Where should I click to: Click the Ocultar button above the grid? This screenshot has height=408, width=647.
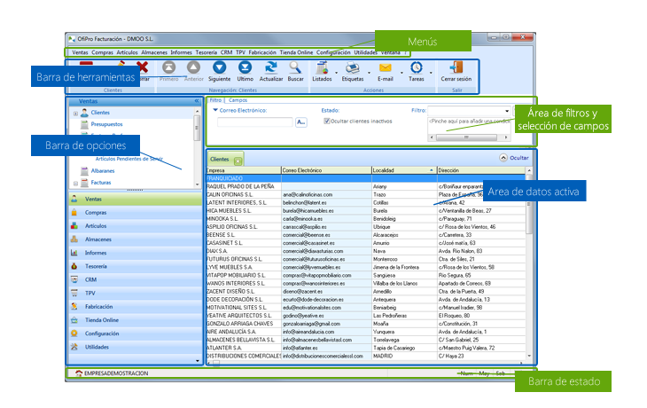pyautogui.click(x=513, y=157)
